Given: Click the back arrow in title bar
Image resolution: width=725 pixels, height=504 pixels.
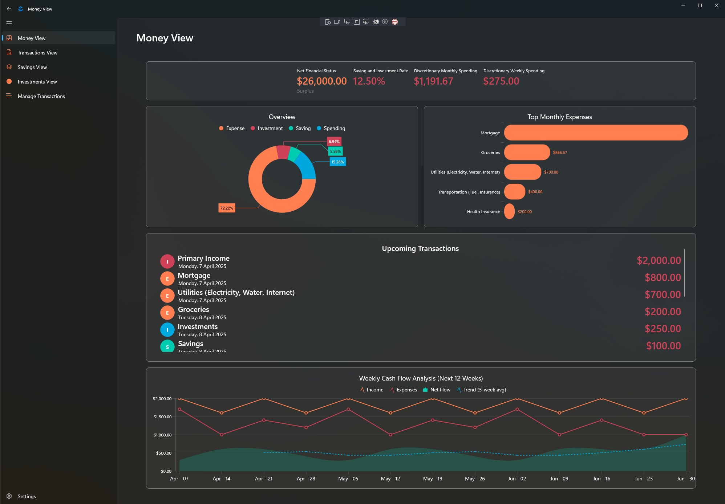Looking at the screenshot, I should (9, 9).
